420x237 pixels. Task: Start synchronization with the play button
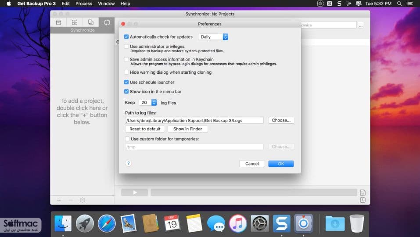point(134,192)
